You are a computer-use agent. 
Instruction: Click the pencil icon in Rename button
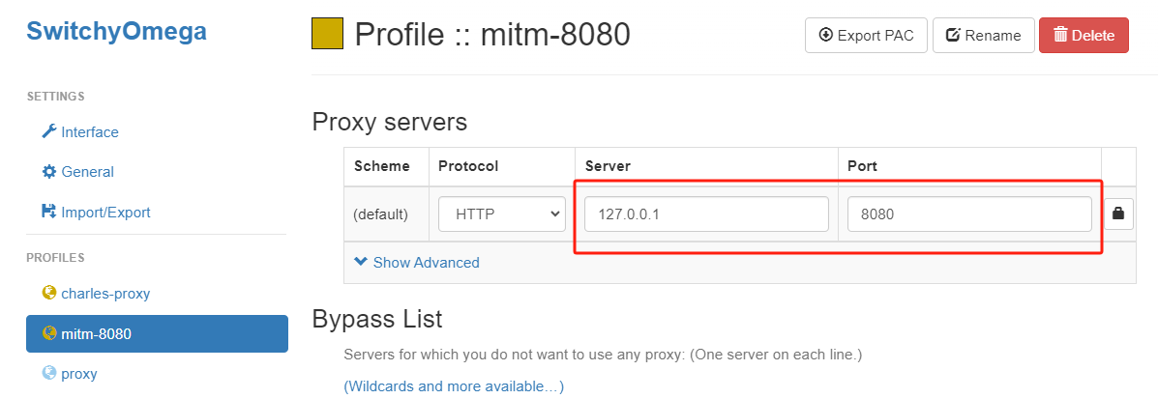click(952, 35)
